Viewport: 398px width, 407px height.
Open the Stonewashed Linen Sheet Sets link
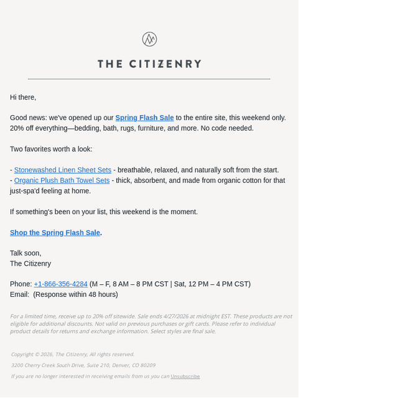63,170
